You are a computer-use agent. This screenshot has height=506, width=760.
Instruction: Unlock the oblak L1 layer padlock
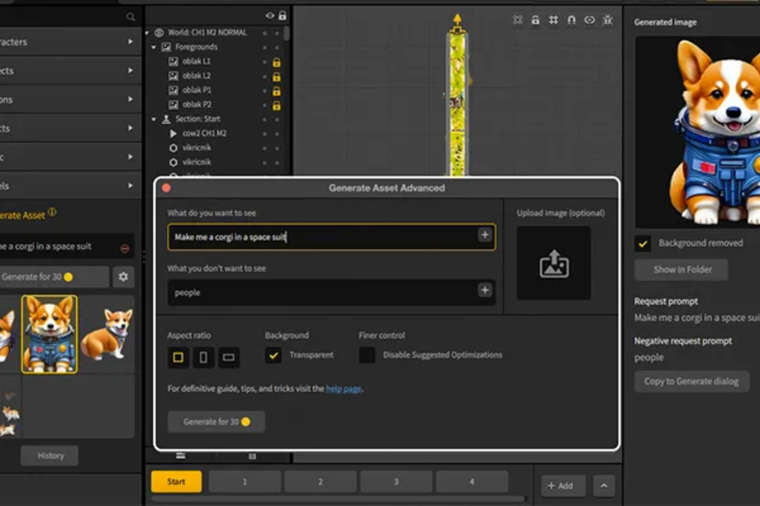point(276,63)
